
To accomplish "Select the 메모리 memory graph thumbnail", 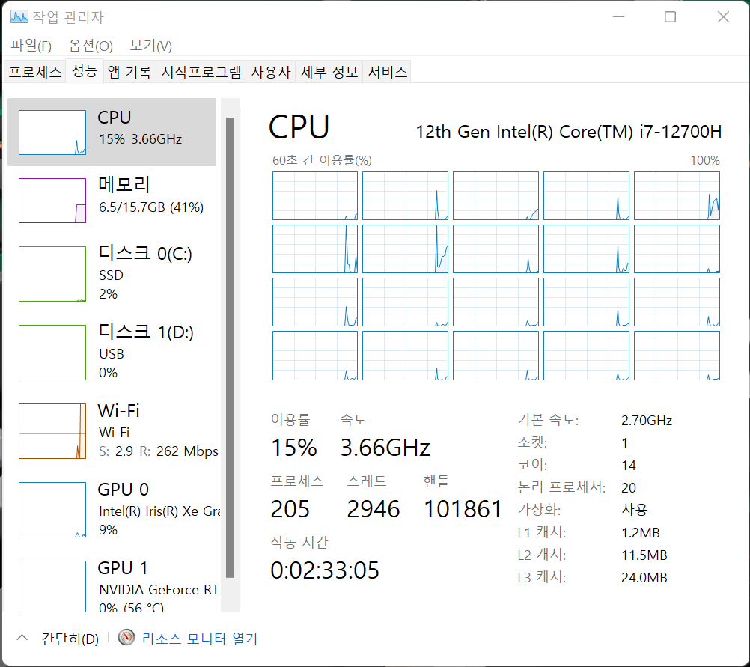I will click(x=52, y=200).
